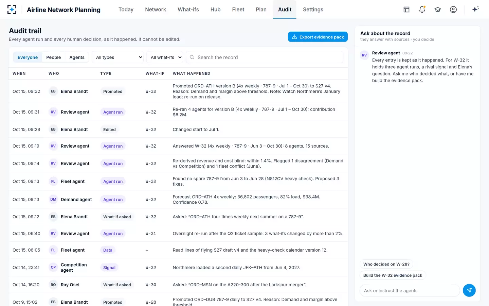
Task: Click the Signal type tag
Action: click(109, 268)
